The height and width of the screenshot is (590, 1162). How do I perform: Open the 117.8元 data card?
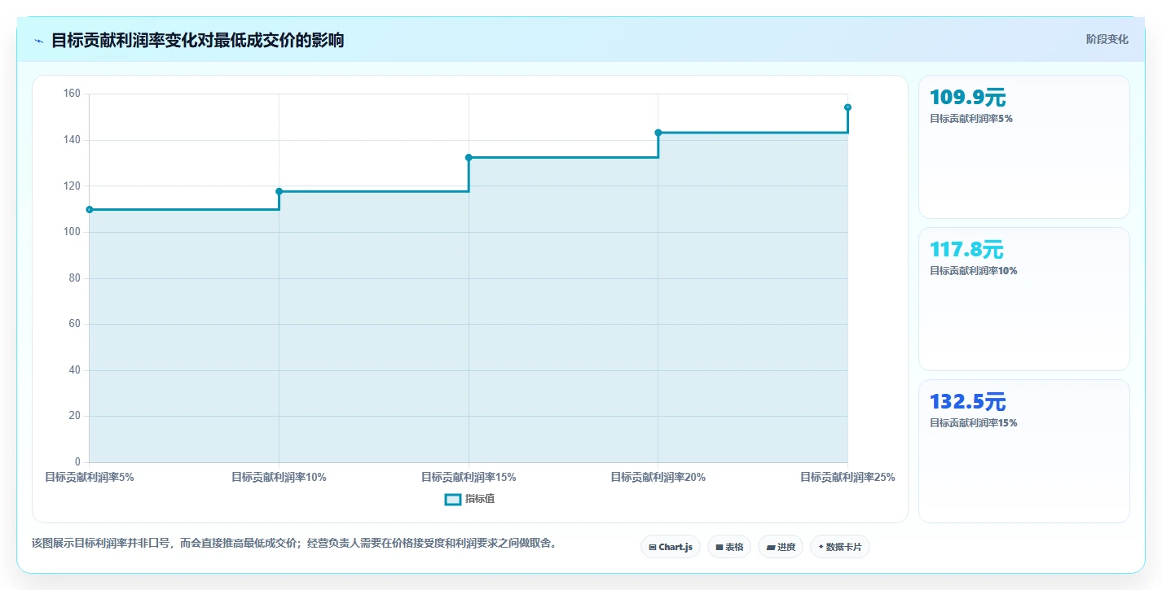[x=1024, y=299]
